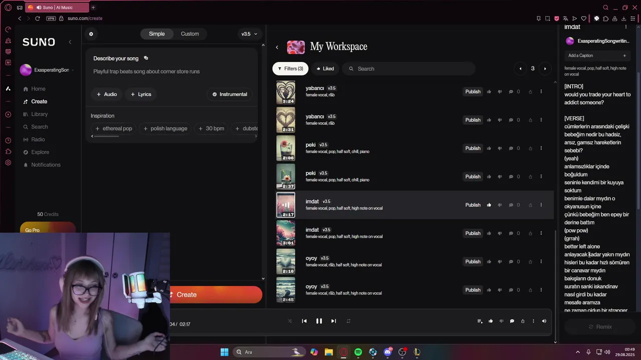Add the polish language inspiration tag
This screenshot has height=360, width=641.
(x=165, y=128)
